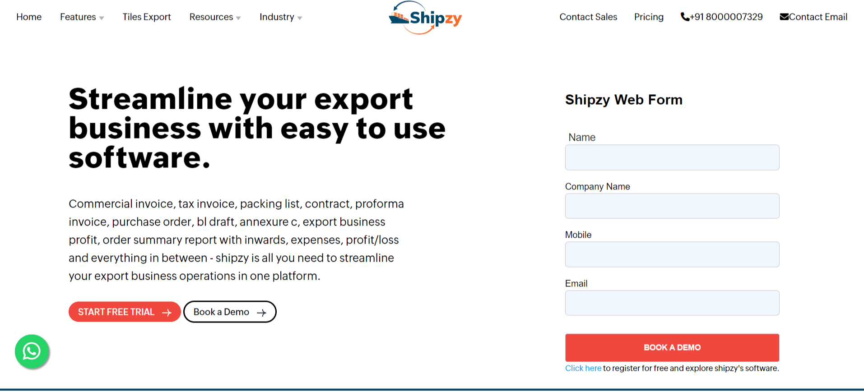Focus the Email input field
The image size is (864, 392).
point(672,303)
